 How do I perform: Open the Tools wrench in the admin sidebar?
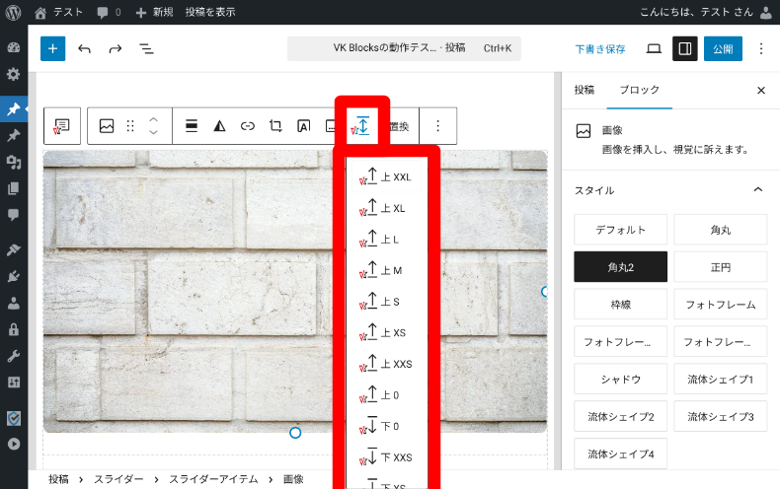click(x=14, y=356)
